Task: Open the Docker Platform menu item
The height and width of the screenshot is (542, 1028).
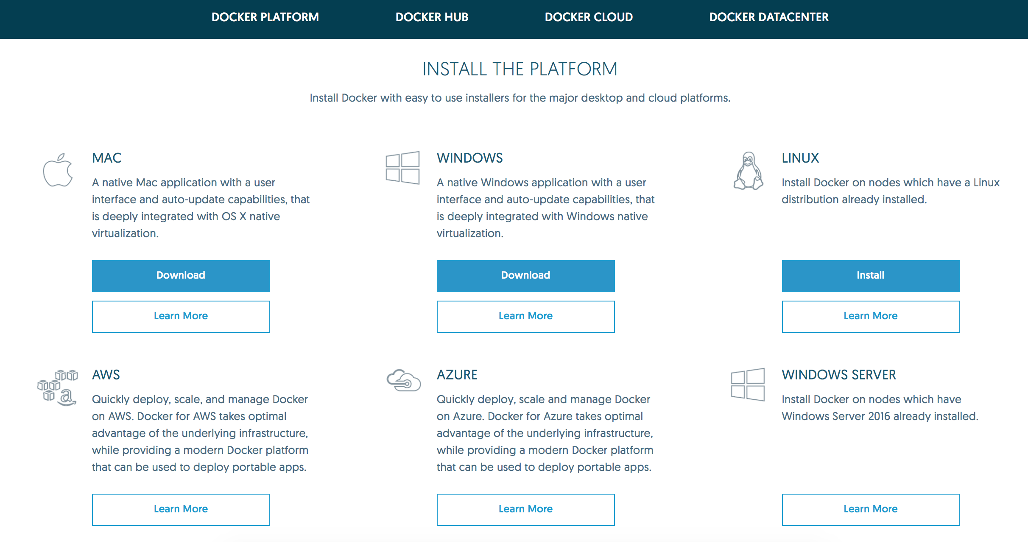Action: (265, 17)
